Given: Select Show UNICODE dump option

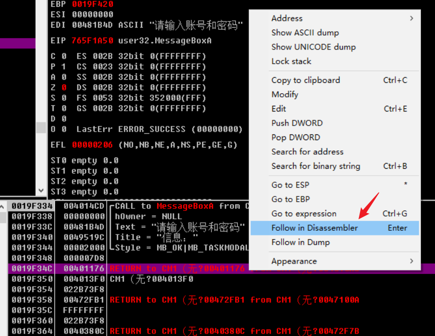Looking at the screenshot, I should coord(313,47).
